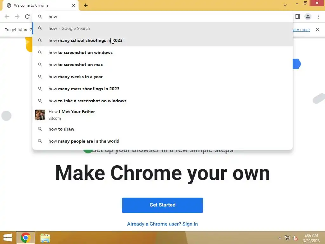This screenshot has width=325, height=244.
Task: Select 'how - Google Search' suggestion
Action: pyautogui.click(x=162, y=28)
